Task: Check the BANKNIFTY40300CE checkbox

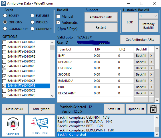Action: tap(4, 71)
